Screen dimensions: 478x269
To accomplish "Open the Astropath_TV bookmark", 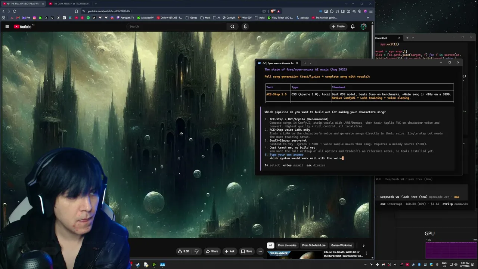I will (125, 18).
